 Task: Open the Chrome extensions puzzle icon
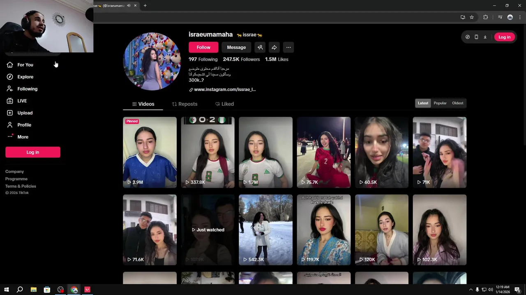(485, 17)
